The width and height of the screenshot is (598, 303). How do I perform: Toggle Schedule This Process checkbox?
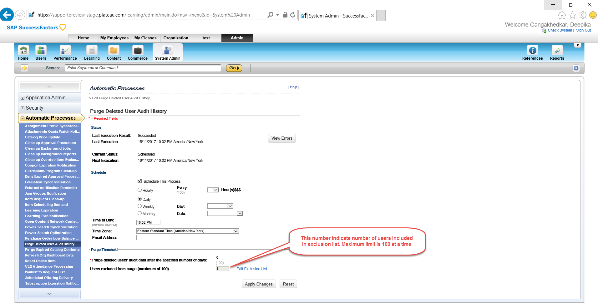(x=140, y=181)
